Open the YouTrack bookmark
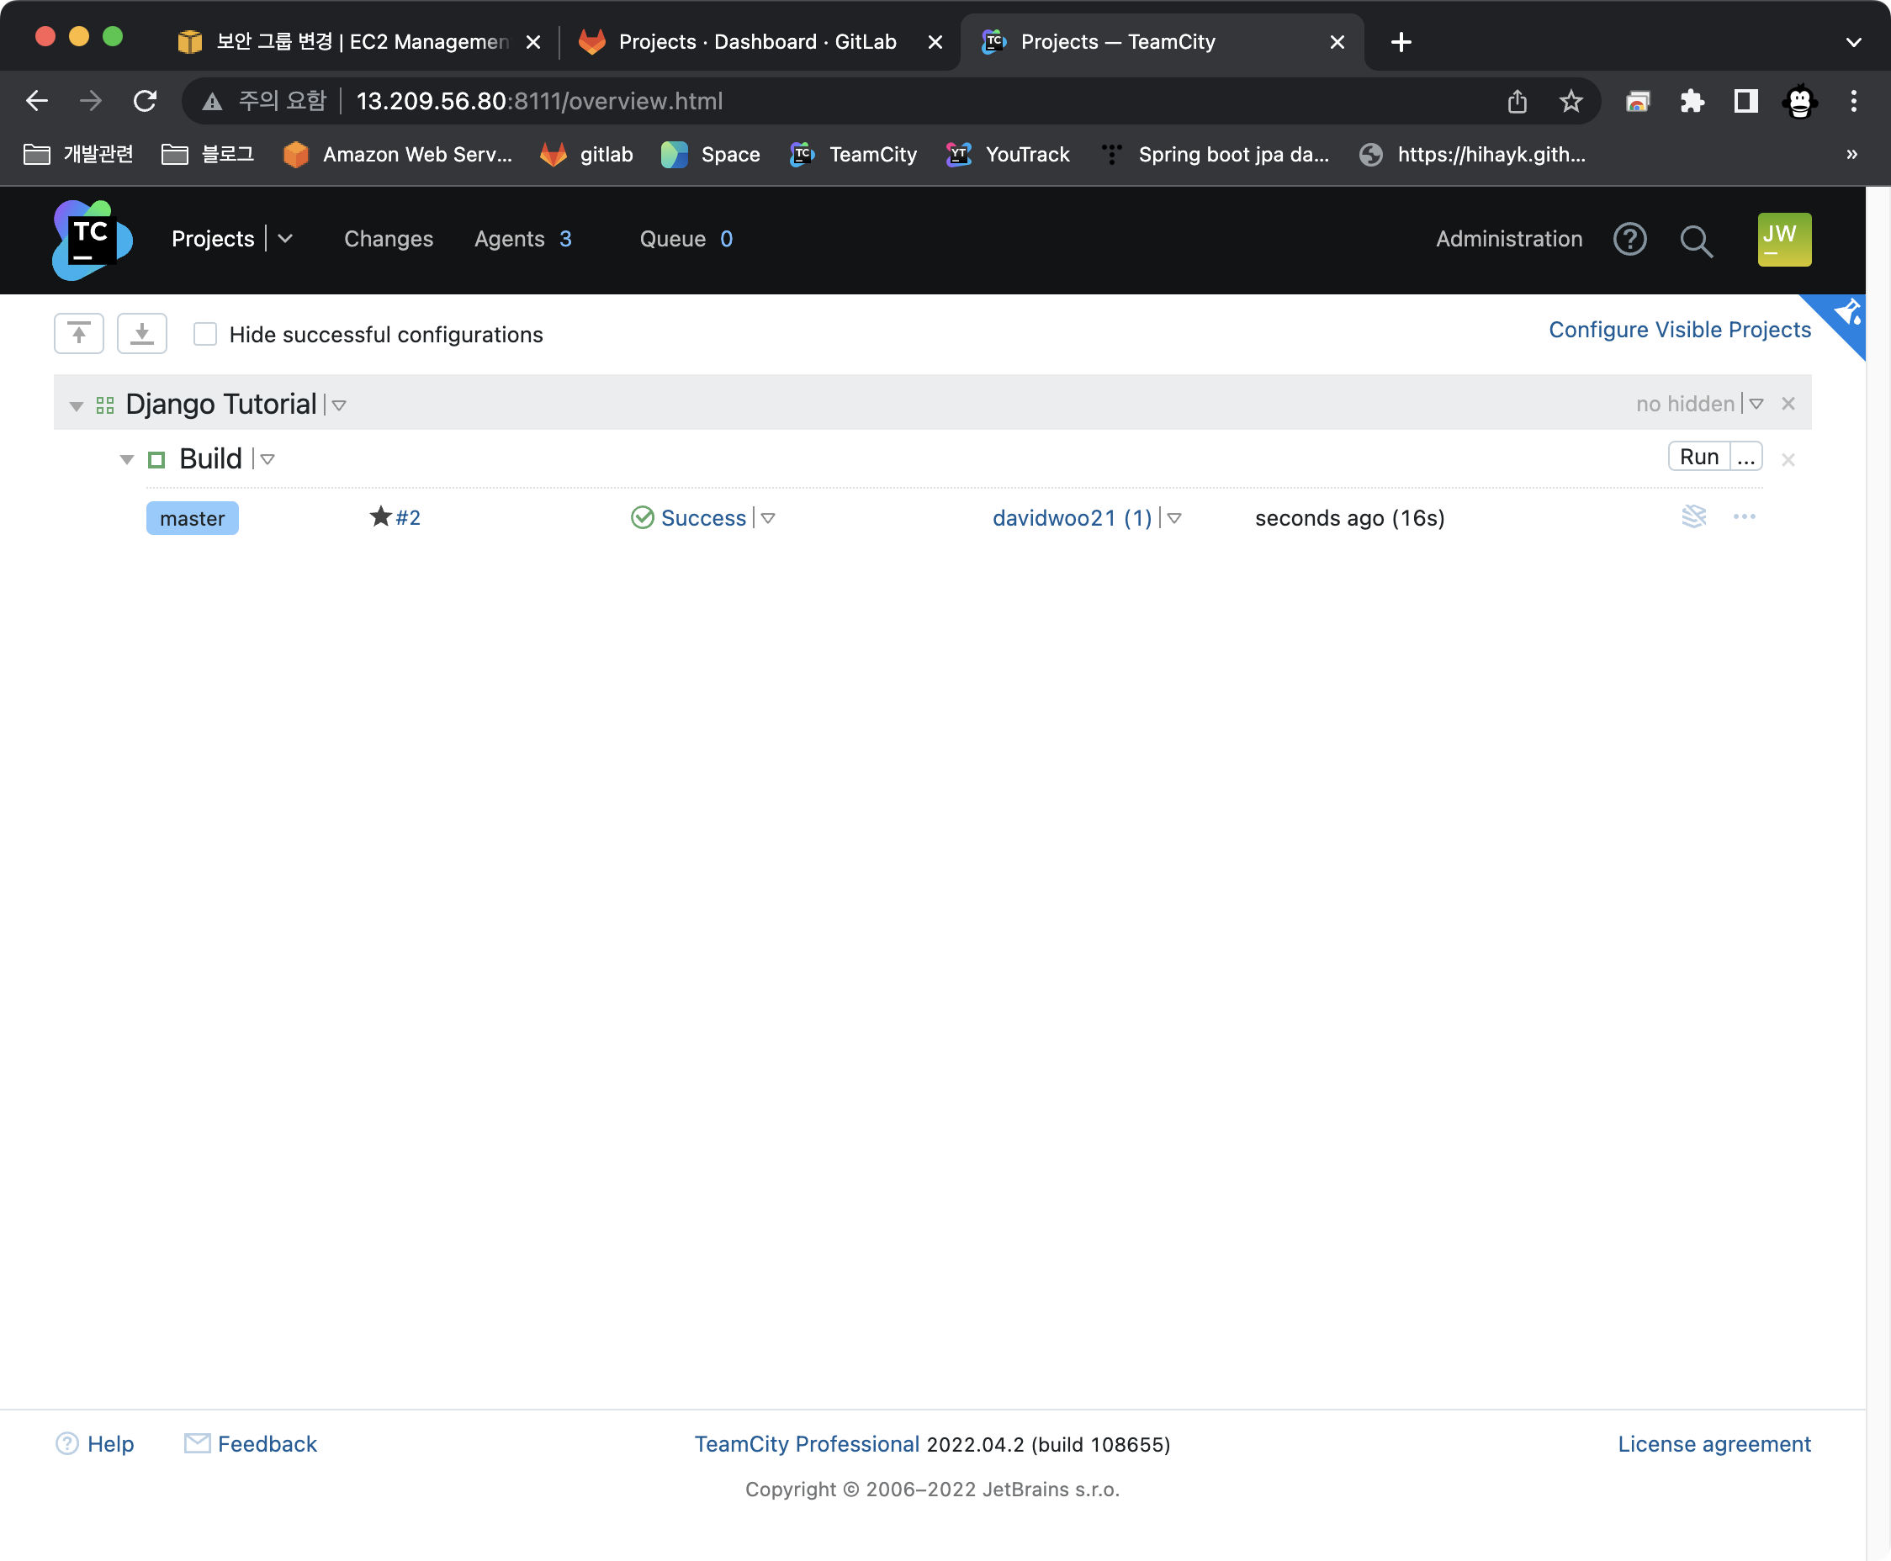 (x=1008, y=155)
